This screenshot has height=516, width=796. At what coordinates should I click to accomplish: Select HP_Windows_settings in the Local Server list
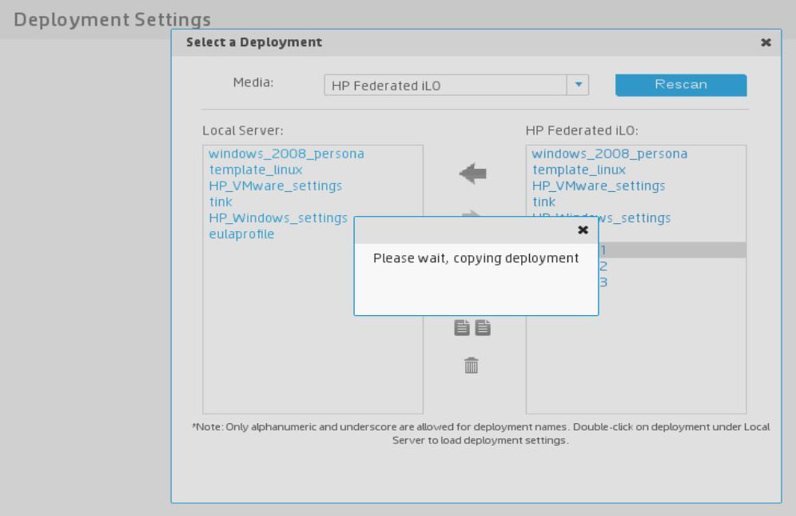point(280,218)
